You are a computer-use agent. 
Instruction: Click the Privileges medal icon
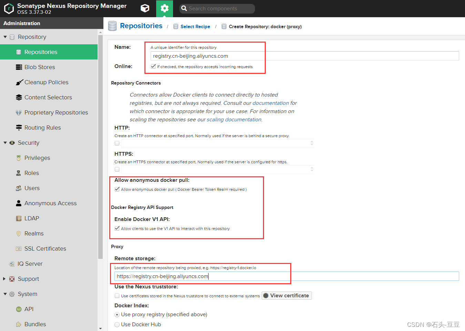click(19, 158)
